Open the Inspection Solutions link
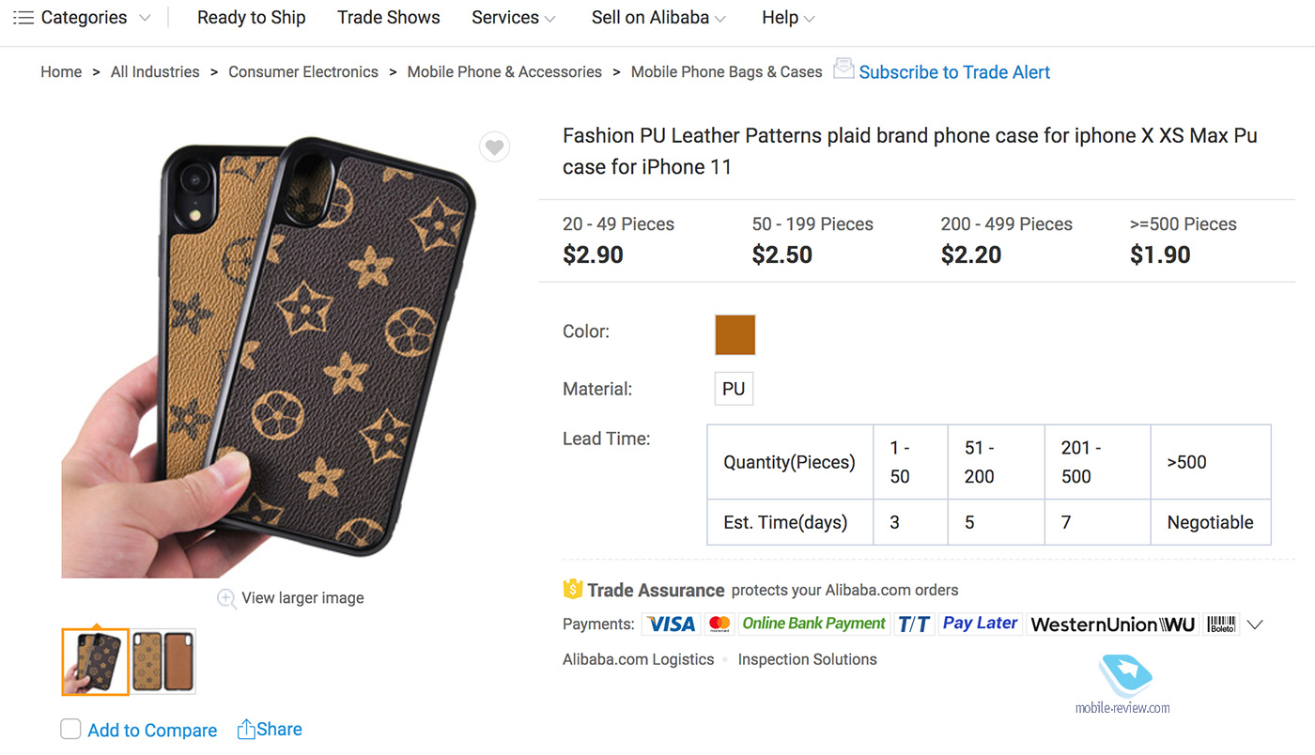1315x755 pixels. (807, 659)
